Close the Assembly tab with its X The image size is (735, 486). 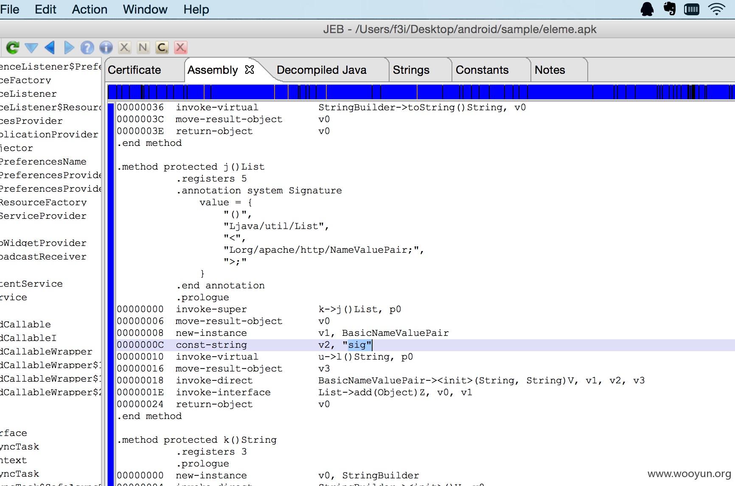[250, 70]
